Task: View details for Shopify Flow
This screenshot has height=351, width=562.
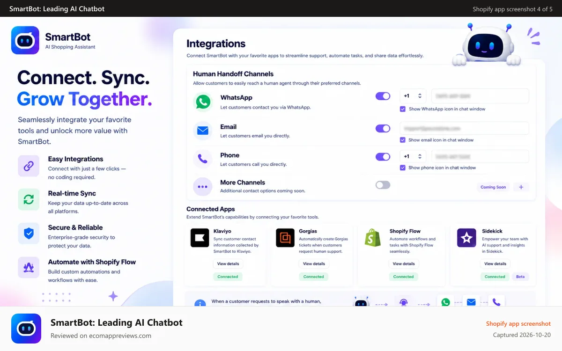Action: (x=403, y=264)
